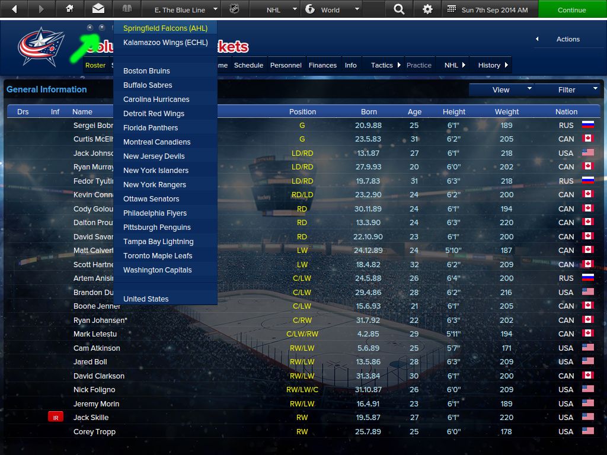The image size is (607, 455).
Task: Expand the Tactics submenu arrow
Action: [399, 65]
